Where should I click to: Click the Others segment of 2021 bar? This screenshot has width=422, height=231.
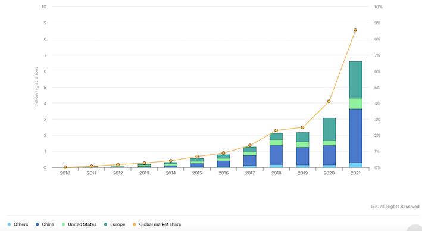(355, 165)
